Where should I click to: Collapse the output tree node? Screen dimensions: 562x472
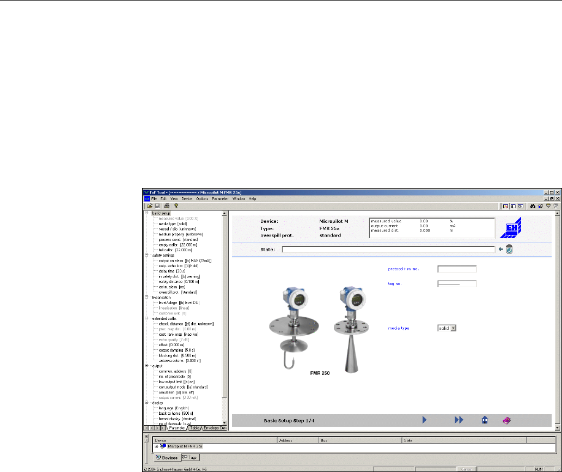[x=146, y=366]
